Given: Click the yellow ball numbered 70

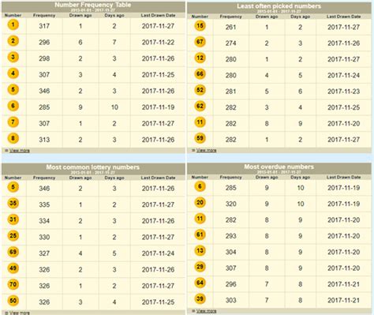Looking at the screenshot, I should 13,284.
